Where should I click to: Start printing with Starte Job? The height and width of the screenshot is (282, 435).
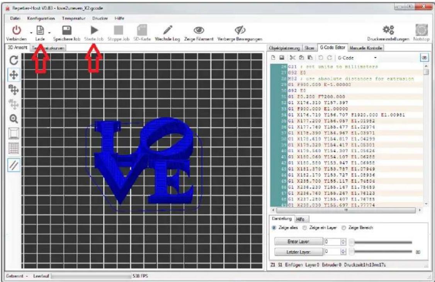[x=94, y=33]
